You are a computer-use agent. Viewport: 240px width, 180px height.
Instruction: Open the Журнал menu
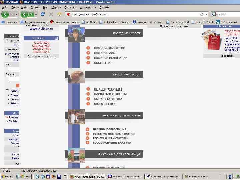tap(56, 7)
